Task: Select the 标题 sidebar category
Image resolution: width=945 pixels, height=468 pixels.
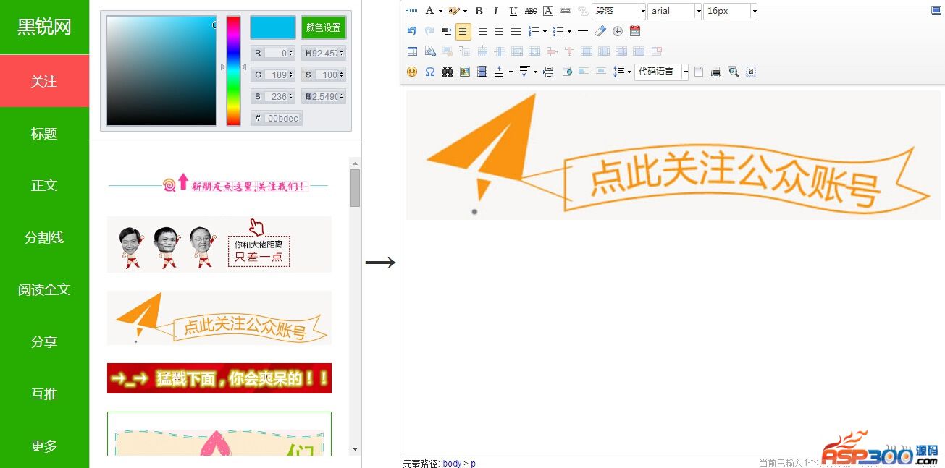Action: 44,133
